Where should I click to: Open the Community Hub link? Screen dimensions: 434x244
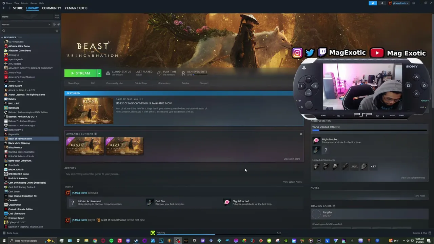115,83
